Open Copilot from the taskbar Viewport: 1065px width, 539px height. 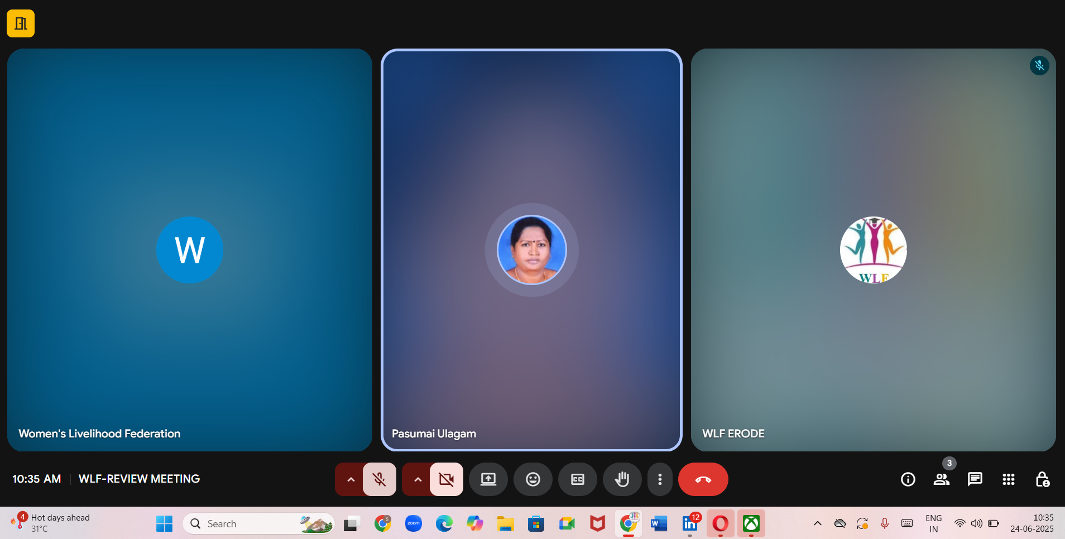click(x=475, y=524)
